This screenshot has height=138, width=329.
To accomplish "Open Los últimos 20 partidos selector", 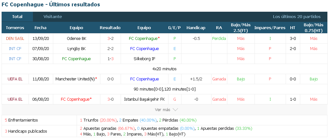I will coord(297,16).
